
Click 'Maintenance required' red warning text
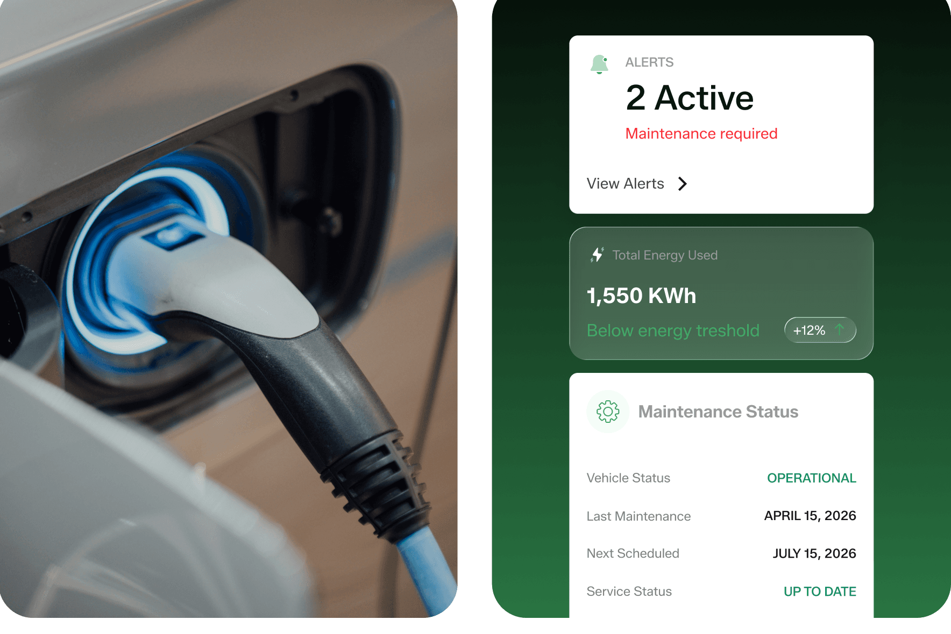(x=701, y=134)
